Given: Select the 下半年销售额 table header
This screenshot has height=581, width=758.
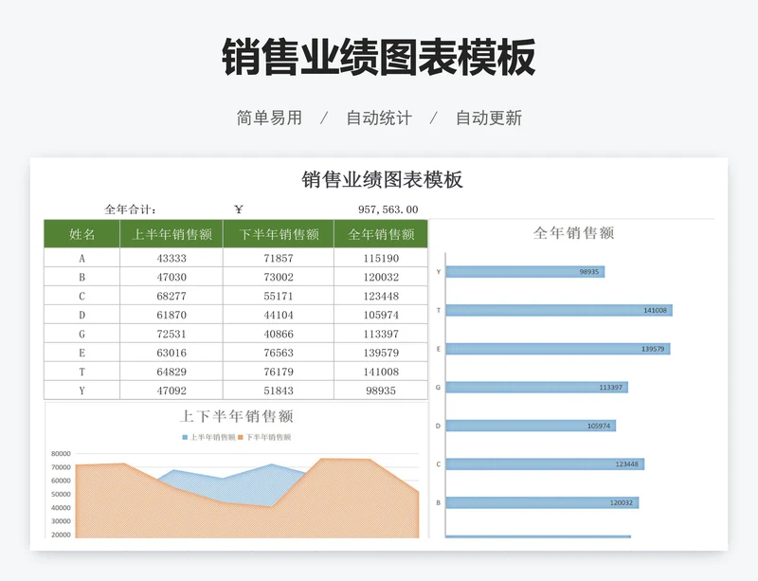Looking at the screenshot, I should (278, 232).
